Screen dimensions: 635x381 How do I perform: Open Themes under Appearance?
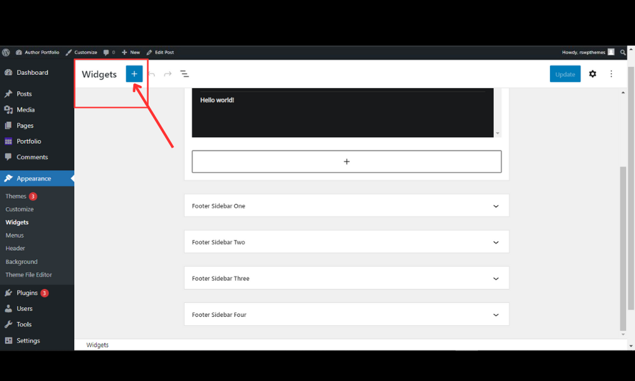[16, 196]
